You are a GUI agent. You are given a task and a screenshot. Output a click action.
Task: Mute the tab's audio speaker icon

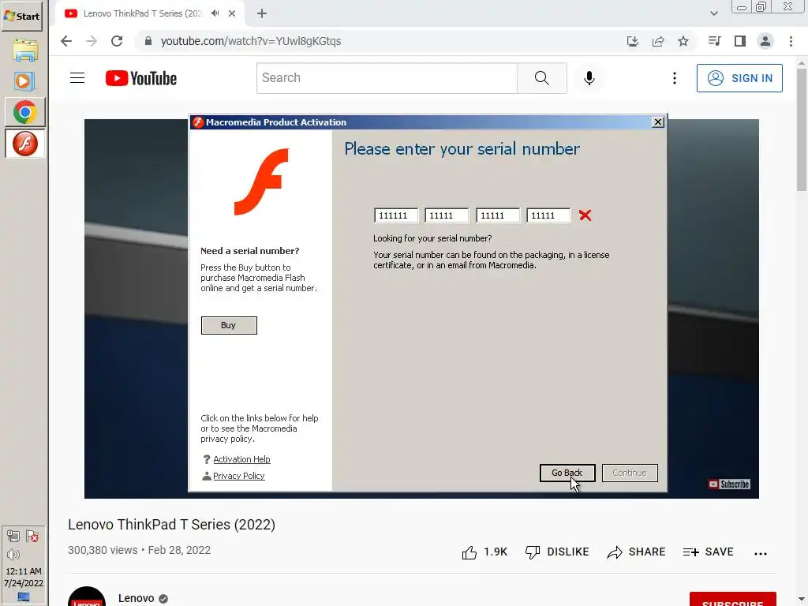[215, 13]
